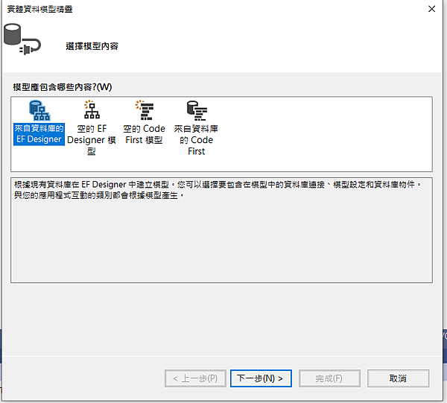The height and width of the screenshot is (403, 447).
Task: Click the 來自資料庫的 Code First label
Action: pos(196,140)
